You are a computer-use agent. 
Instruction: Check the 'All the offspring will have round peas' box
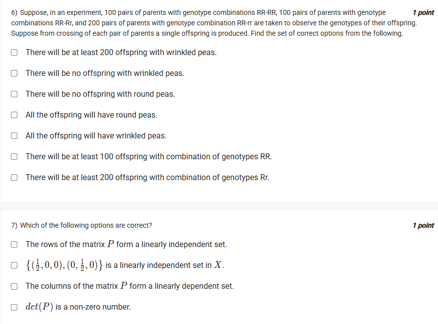[15, 115]
